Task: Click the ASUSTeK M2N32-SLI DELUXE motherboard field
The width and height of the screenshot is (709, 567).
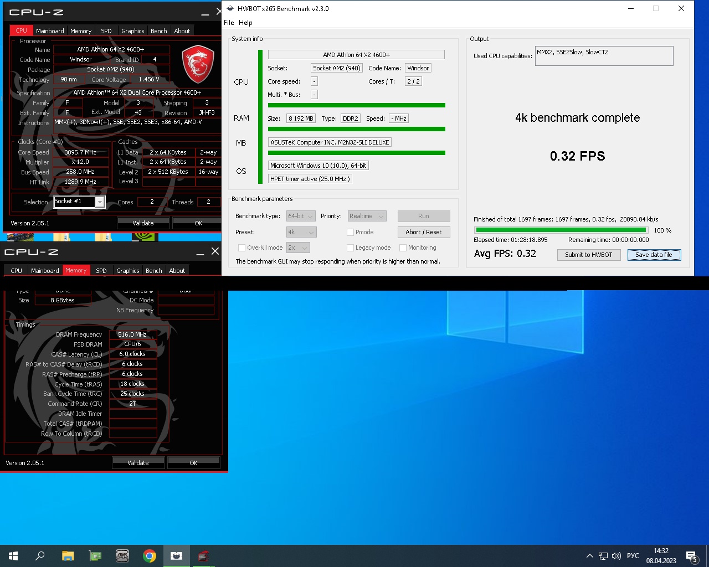Action: (x=330, y=142)
